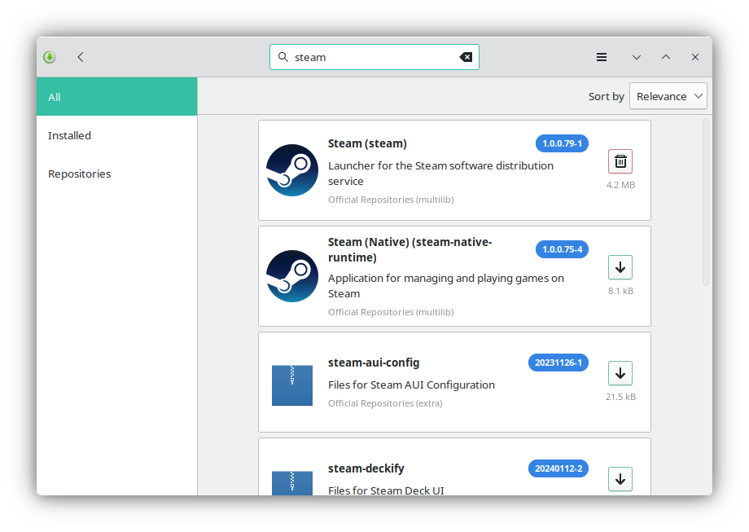The height and width of the screenshot is (532, 749).
Task: Click the steam-aui-config package archive icon
Action: pos(291,385)
